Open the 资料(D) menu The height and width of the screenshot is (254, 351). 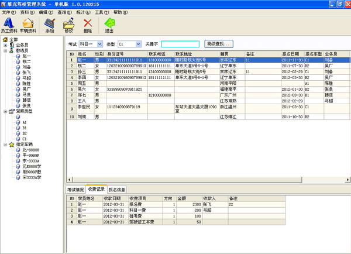point(27,12)
